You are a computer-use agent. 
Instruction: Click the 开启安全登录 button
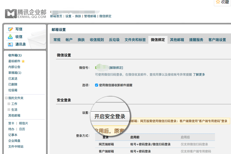110,116
